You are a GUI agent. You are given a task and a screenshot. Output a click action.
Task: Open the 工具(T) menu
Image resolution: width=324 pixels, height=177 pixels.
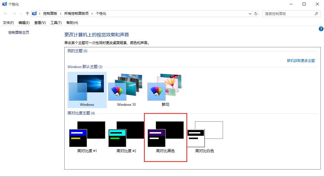click(56, 23)
